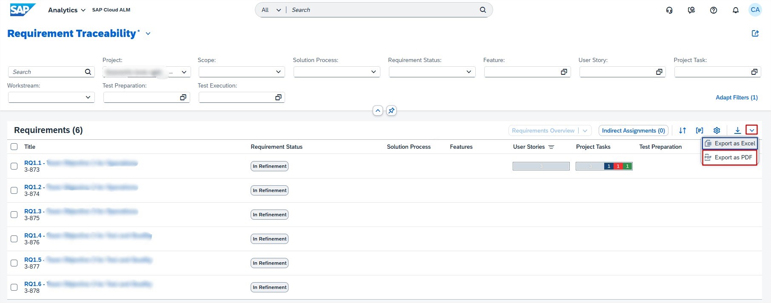Click the share icon next to page title
The height and width of the screenshot is (303, 771).
(x=755, y=34)
